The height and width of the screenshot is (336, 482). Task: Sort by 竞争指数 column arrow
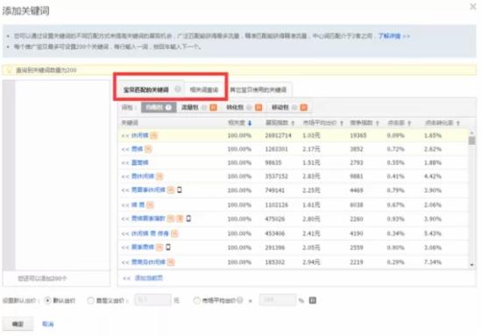point(377,124)
